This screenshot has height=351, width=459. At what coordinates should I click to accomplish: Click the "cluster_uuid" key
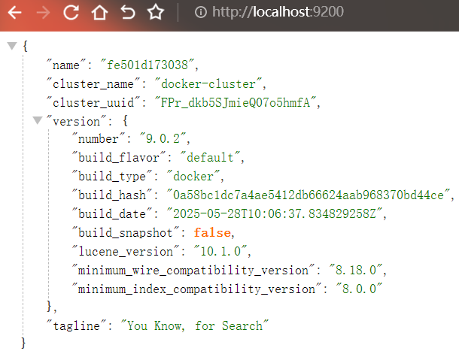point(93,103)
